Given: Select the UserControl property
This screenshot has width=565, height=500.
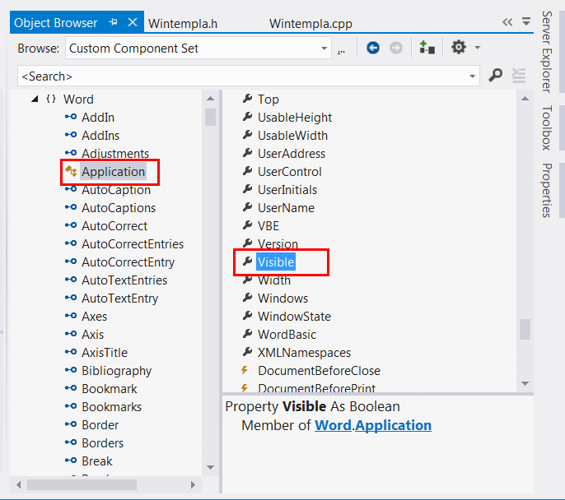Looking at the screenshot, I should point(289,172).
